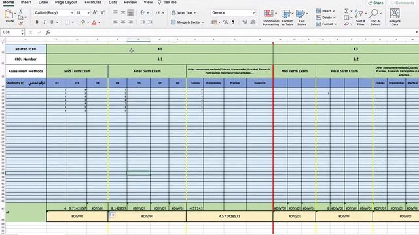Apply comma style number format

pyautogui.click(x=233, y=22)
